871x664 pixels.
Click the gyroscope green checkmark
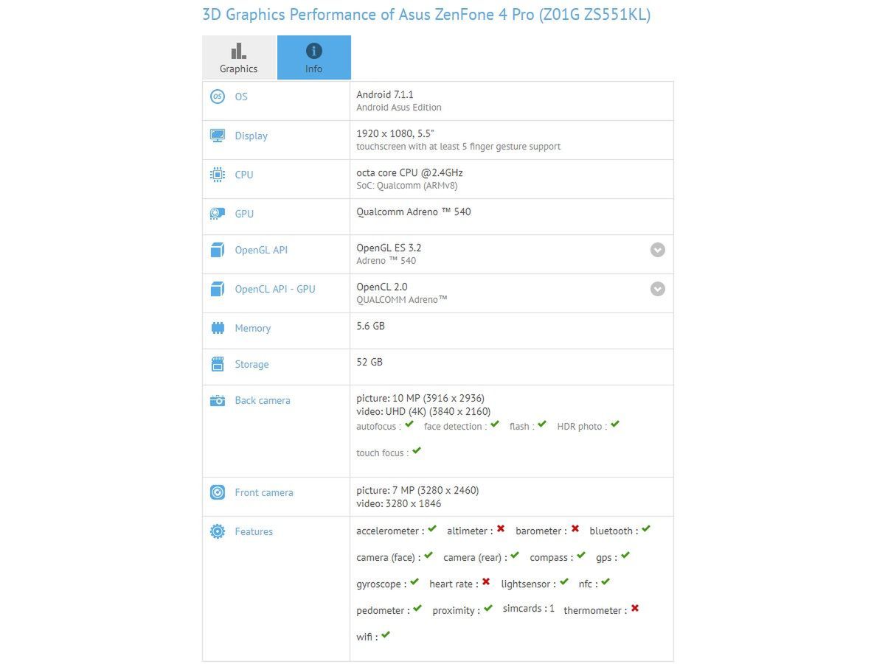414,582
